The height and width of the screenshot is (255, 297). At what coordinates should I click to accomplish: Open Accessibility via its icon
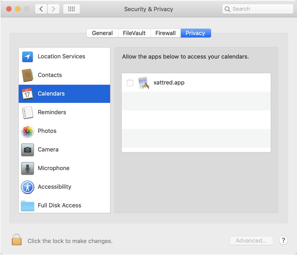click(x=28, y=187)
